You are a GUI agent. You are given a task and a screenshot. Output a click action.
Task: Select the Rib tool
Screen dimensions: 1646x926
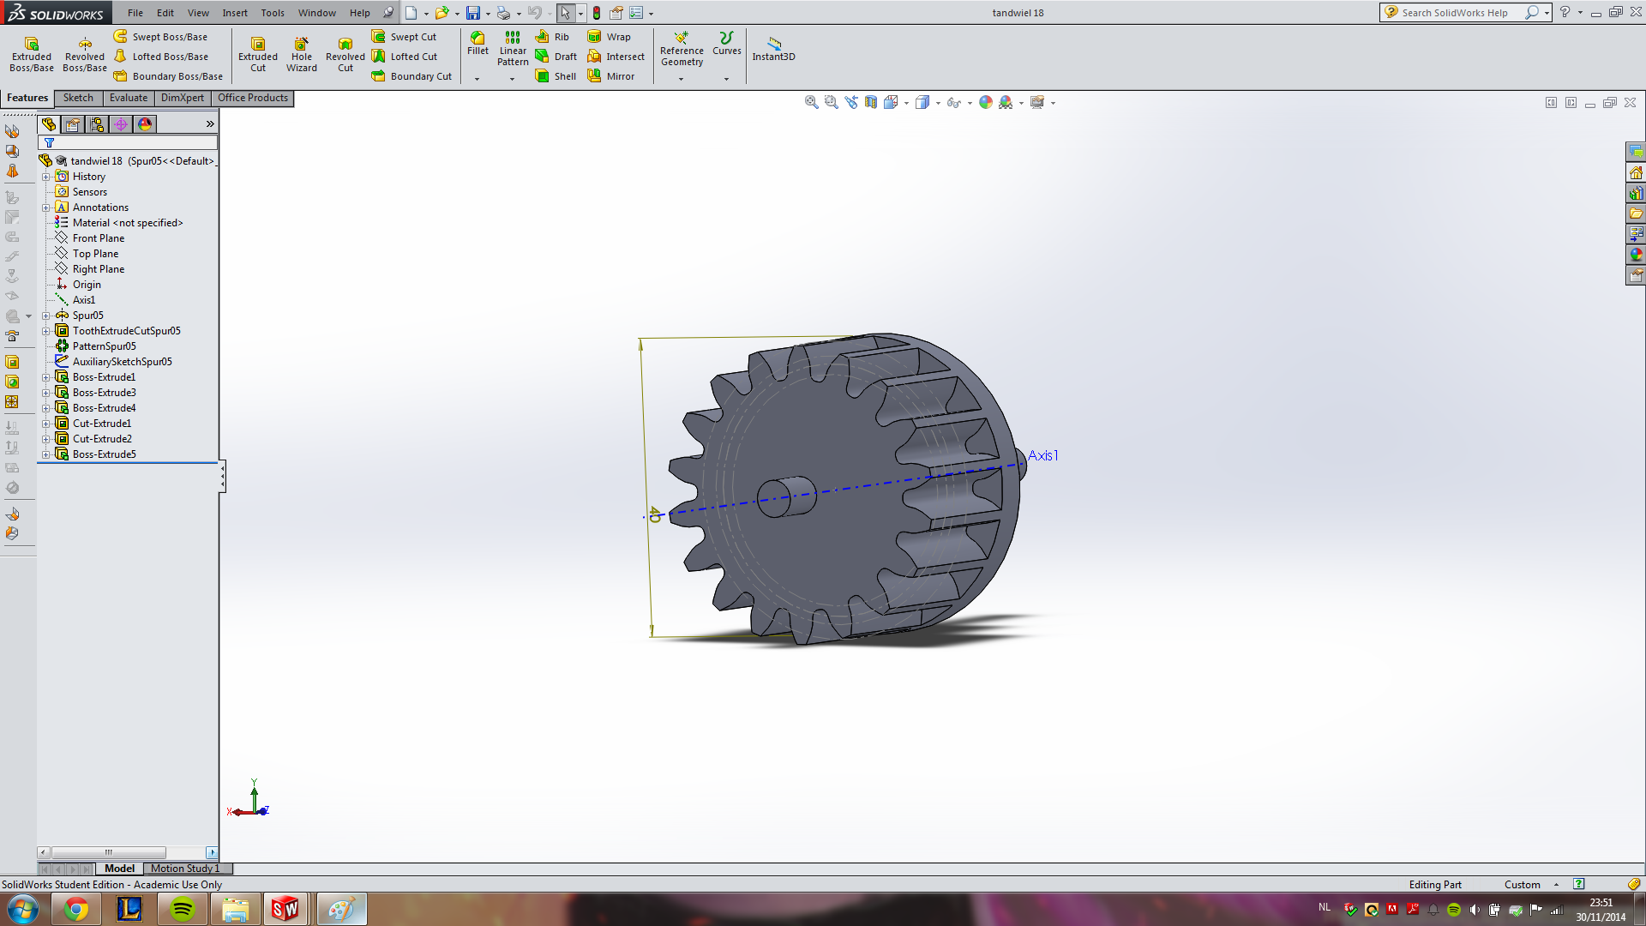(x=552, y=37)
